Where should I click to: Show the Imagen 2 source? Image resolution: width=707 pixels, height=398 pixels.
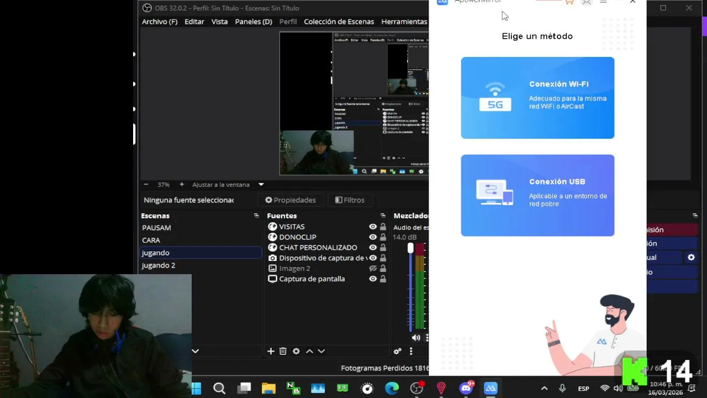pyautogui.click(x=373, y=268)
